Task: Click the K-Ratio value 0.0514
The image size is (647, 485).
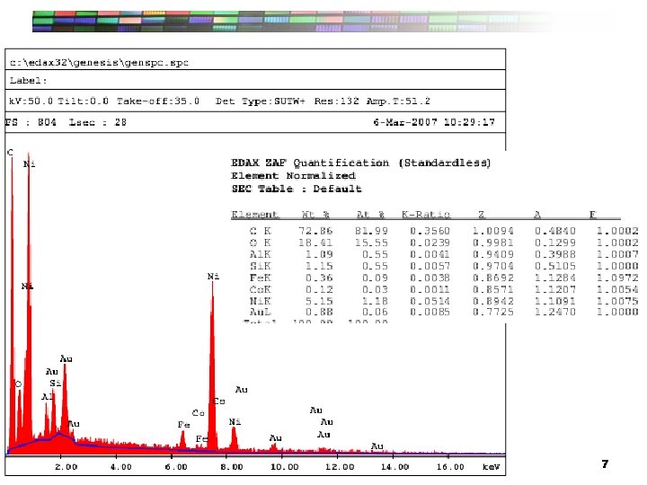Action: (x=430, y=301)
